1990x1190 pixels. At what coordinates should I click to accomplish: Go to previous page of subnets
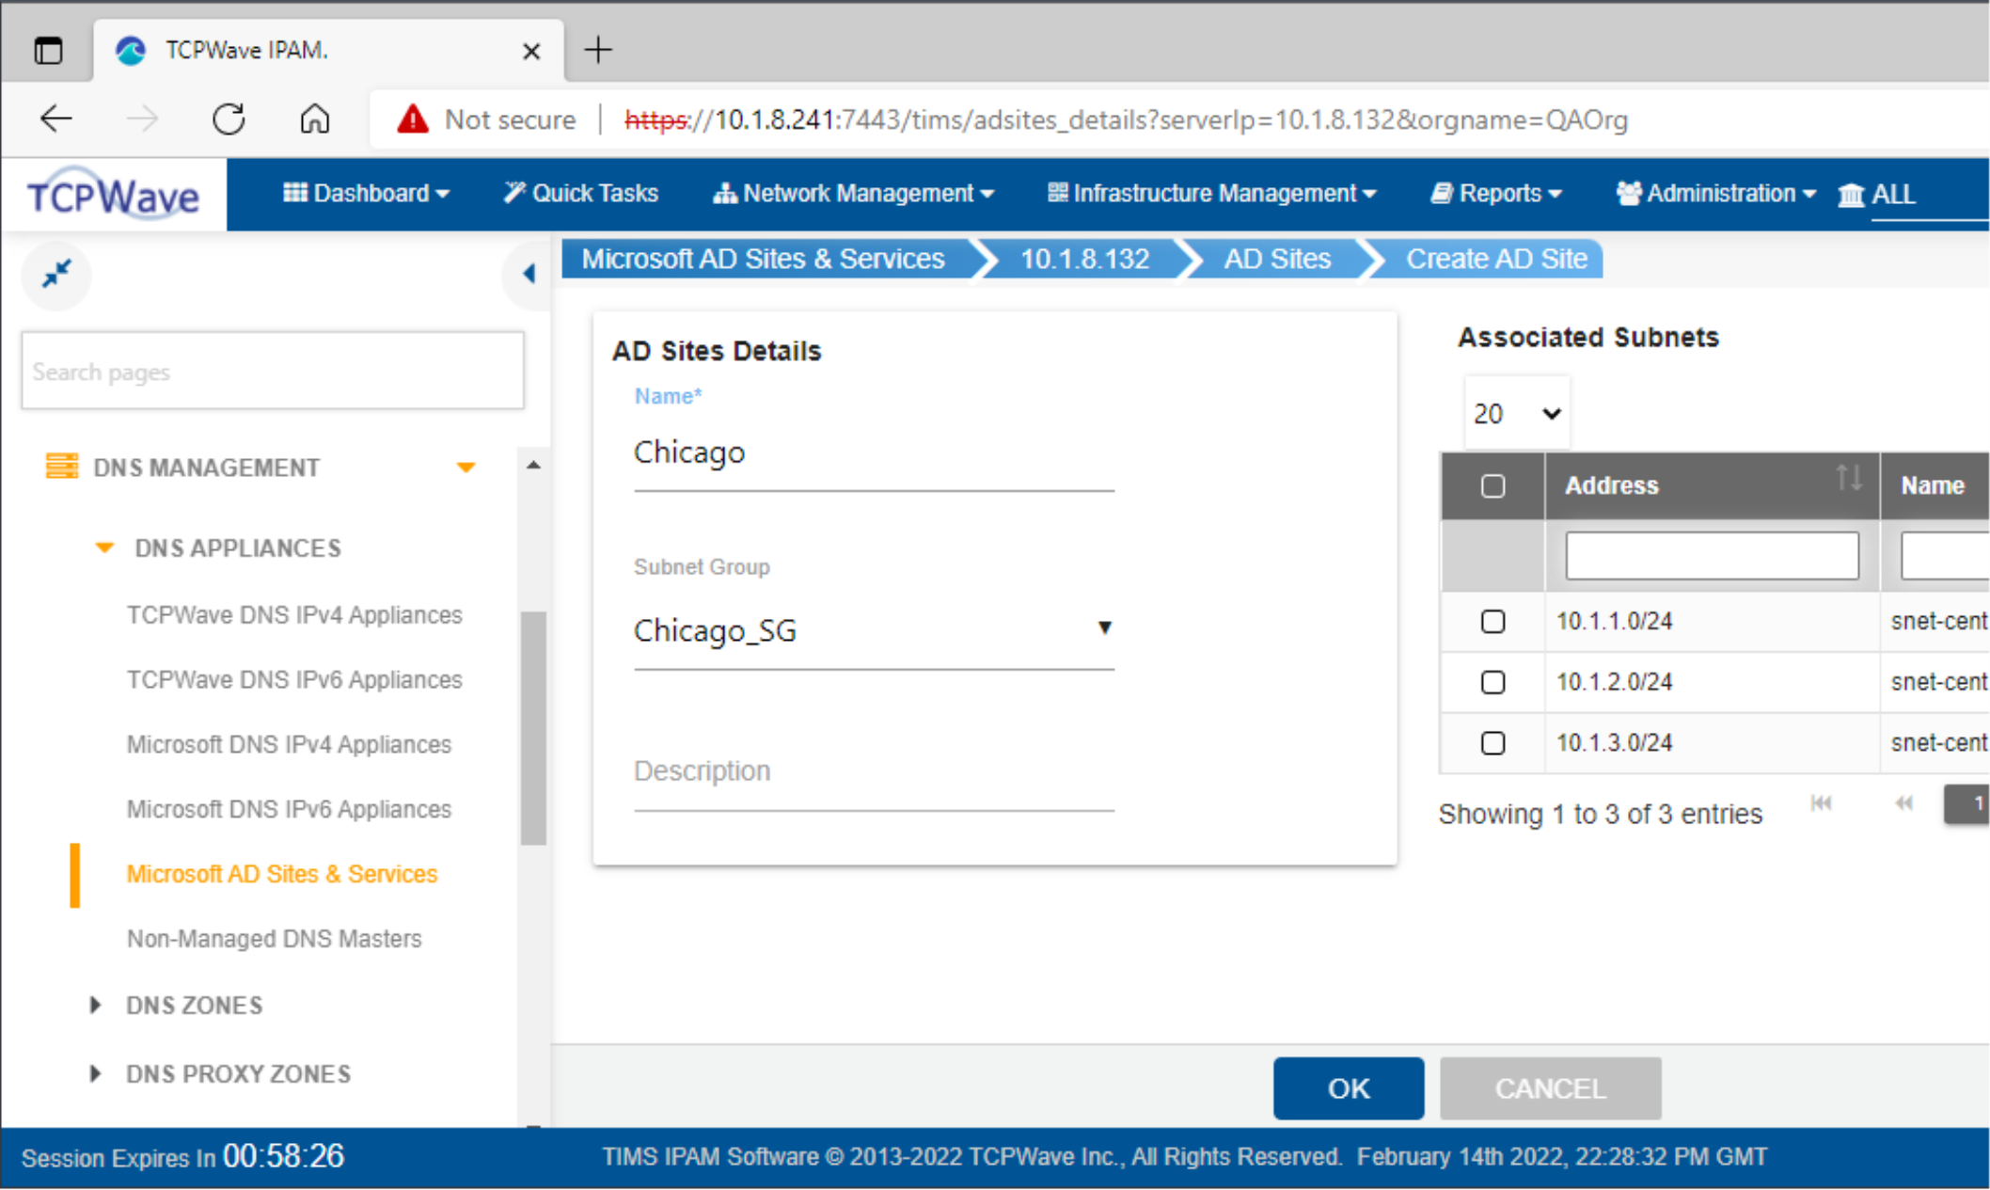pyautogui.click(x=1903, y=802)
